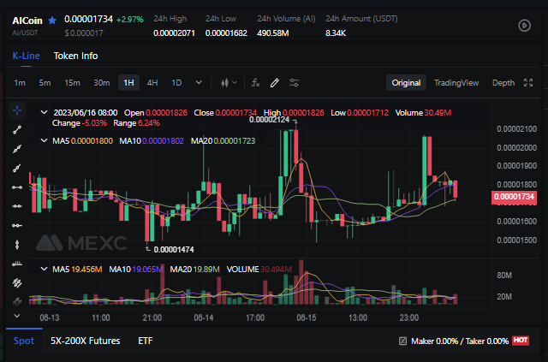Switch to Original chart view

pyautogui.click(x=406, y=83)
